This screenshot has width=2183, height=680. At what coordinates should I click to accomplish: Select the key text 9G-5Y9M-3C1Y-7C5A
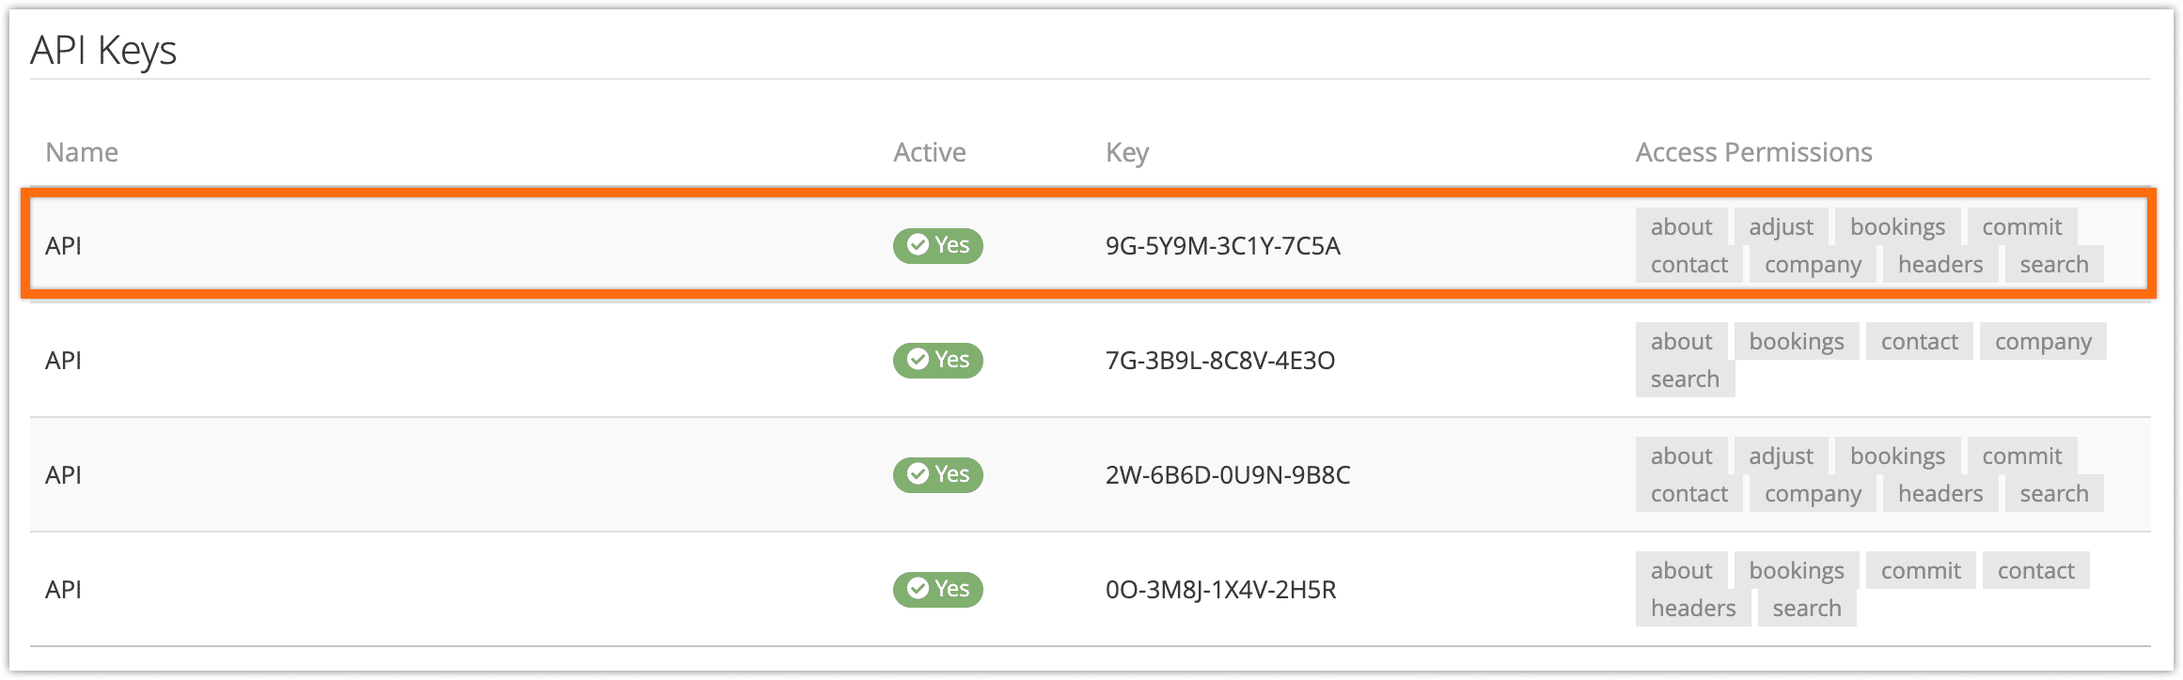1222,246
